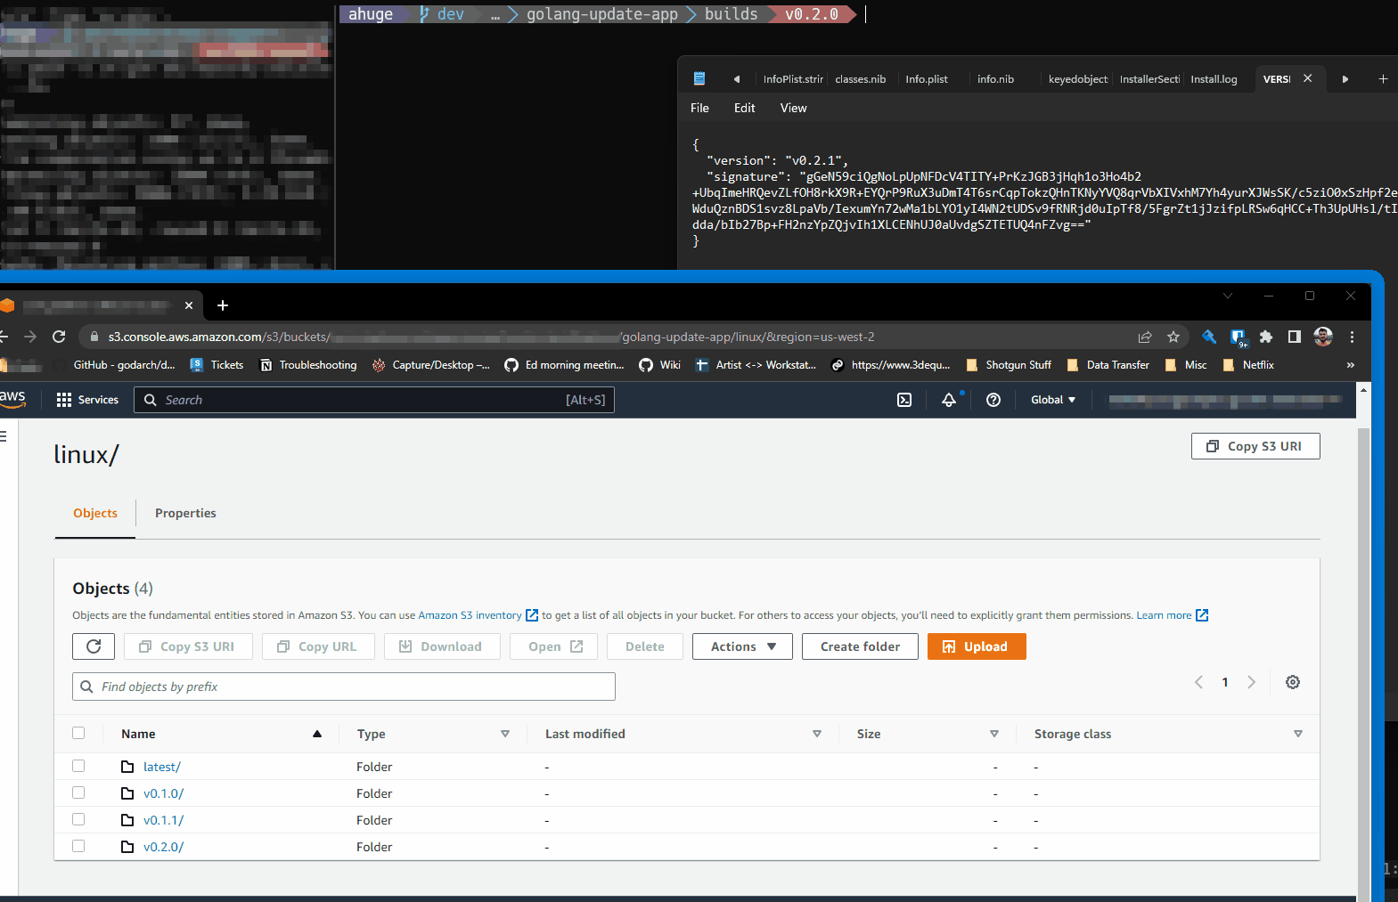
Task: Click the orange Upload button
Action: pyautogui.click(x=977, y=646)
